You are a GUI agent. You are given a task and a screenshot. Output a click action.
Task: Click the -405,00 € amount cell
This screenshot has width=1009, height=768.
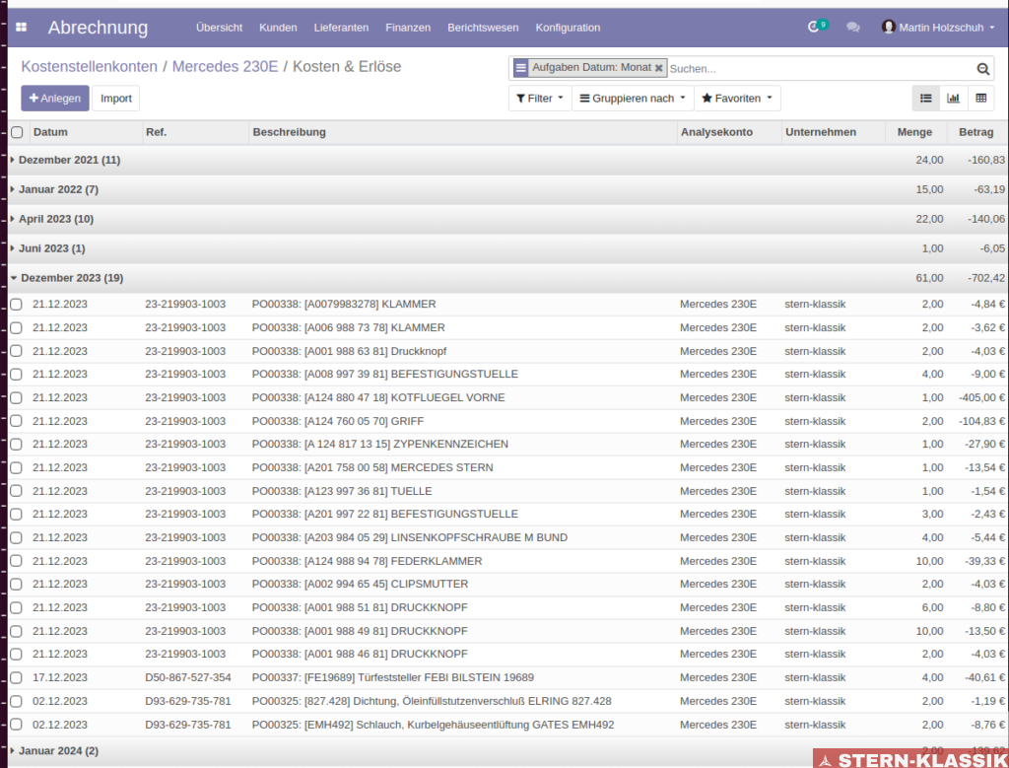pos(981,398)
